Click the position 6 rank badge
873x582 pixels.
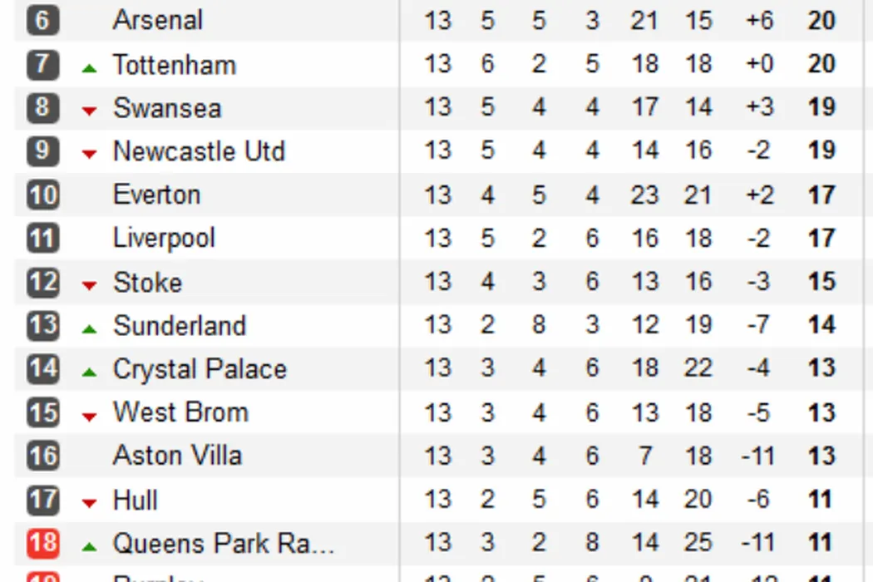(x=42, y=20)
